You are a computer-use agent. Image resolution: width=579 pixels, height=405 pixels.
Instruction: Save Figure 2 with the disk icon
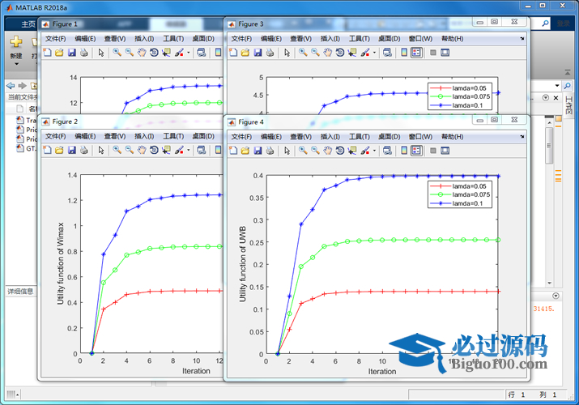(x=72, y=150)
